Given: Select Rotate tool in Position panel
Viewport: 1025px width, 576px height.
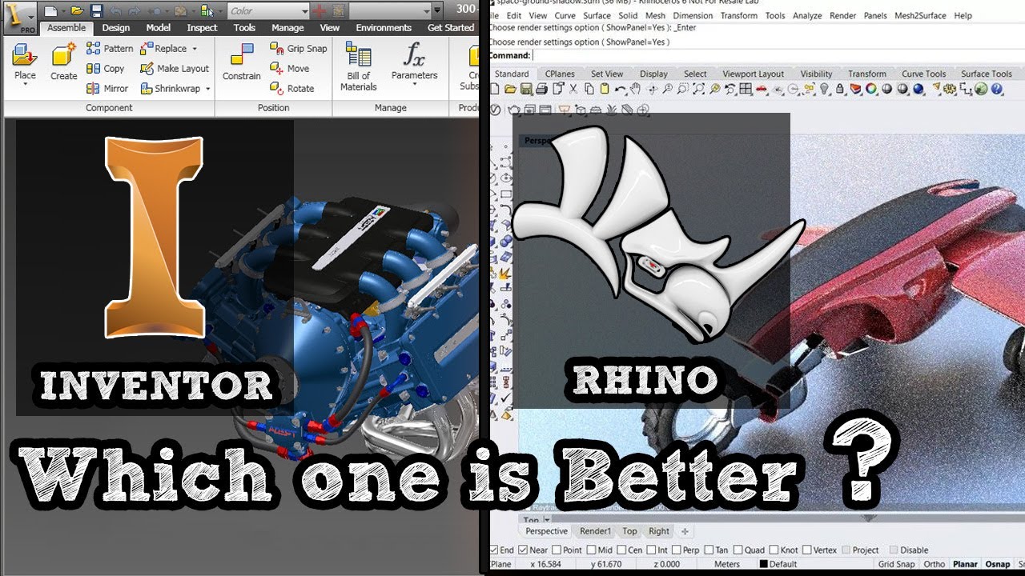Looking at the screenshot, I should [292, 88].
